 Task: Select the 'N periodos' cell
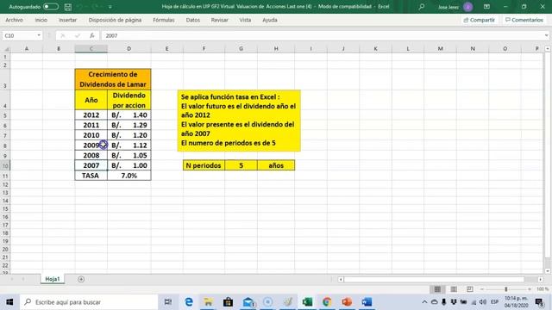pos(204,165)
